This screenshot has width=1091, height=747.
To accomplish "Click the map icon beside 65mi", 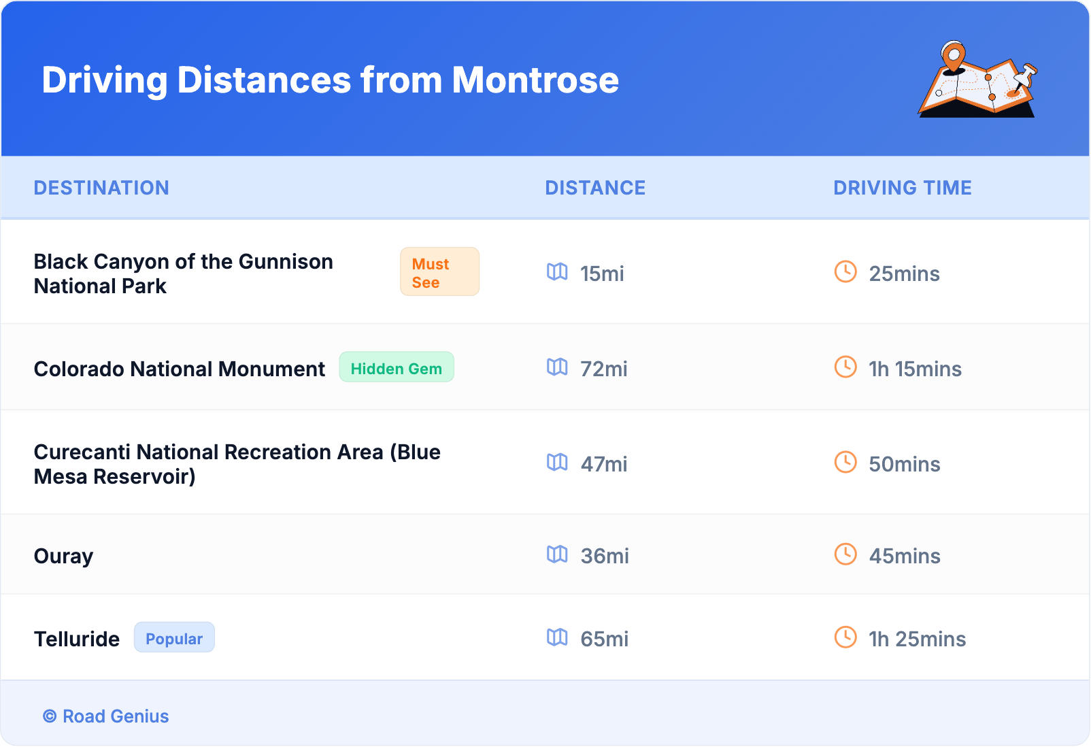I will pos(557,637).
